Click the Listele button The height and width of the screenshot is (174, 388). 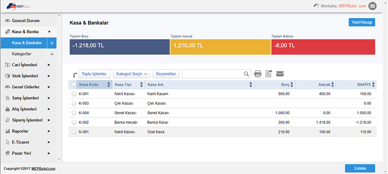tap(360, 168)
